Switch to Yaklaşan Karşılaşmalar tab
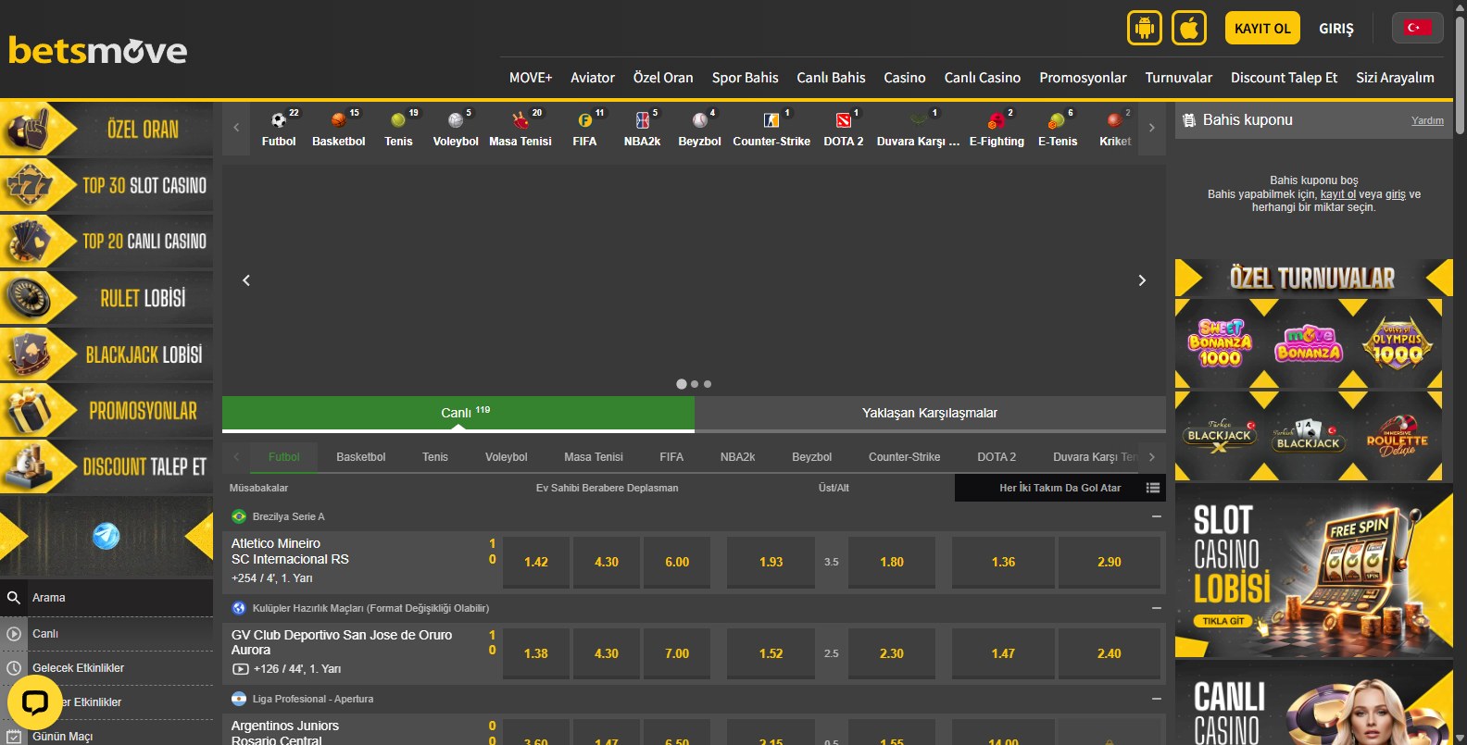Screen dimensions: 1467x745 (930, 413)
